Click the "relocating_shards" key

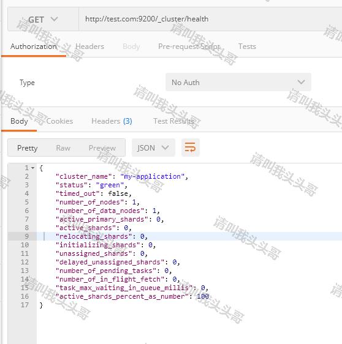click(94, 236)
